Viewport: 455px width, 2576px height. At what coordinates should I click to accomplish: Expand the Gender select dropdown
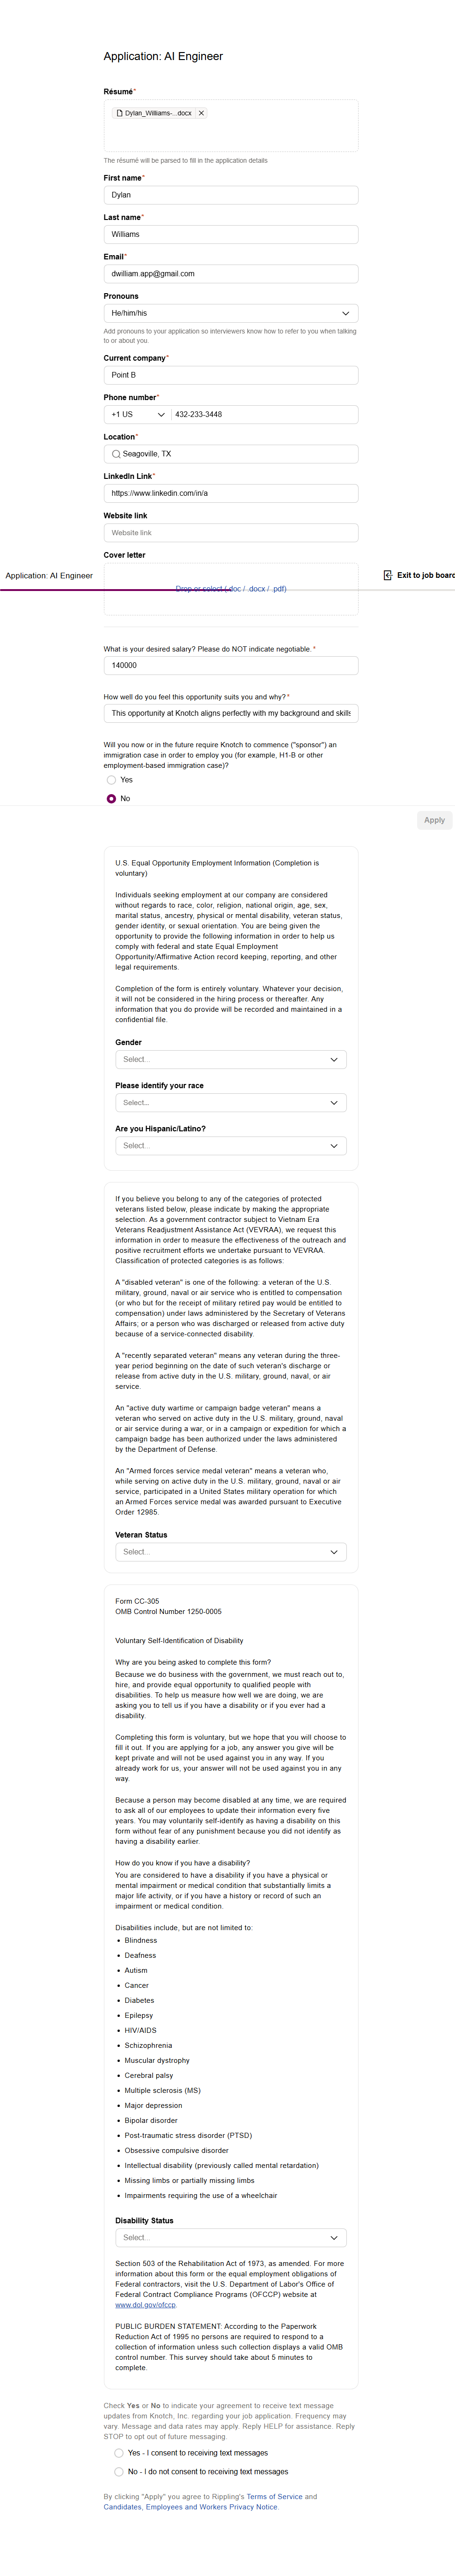tap(230, 1059)
